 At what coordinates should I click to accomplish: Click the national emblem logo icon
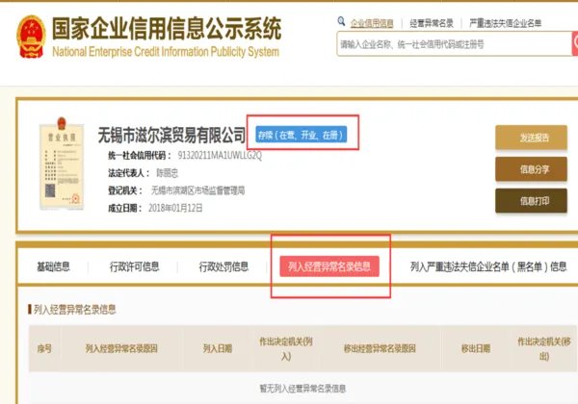tap(31, 37)
